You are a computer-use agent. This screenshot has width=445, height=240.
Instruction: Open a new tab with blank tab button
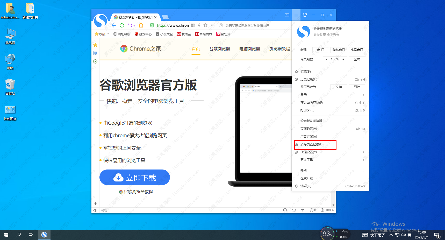pyautogui.click(x=165, y=17)
